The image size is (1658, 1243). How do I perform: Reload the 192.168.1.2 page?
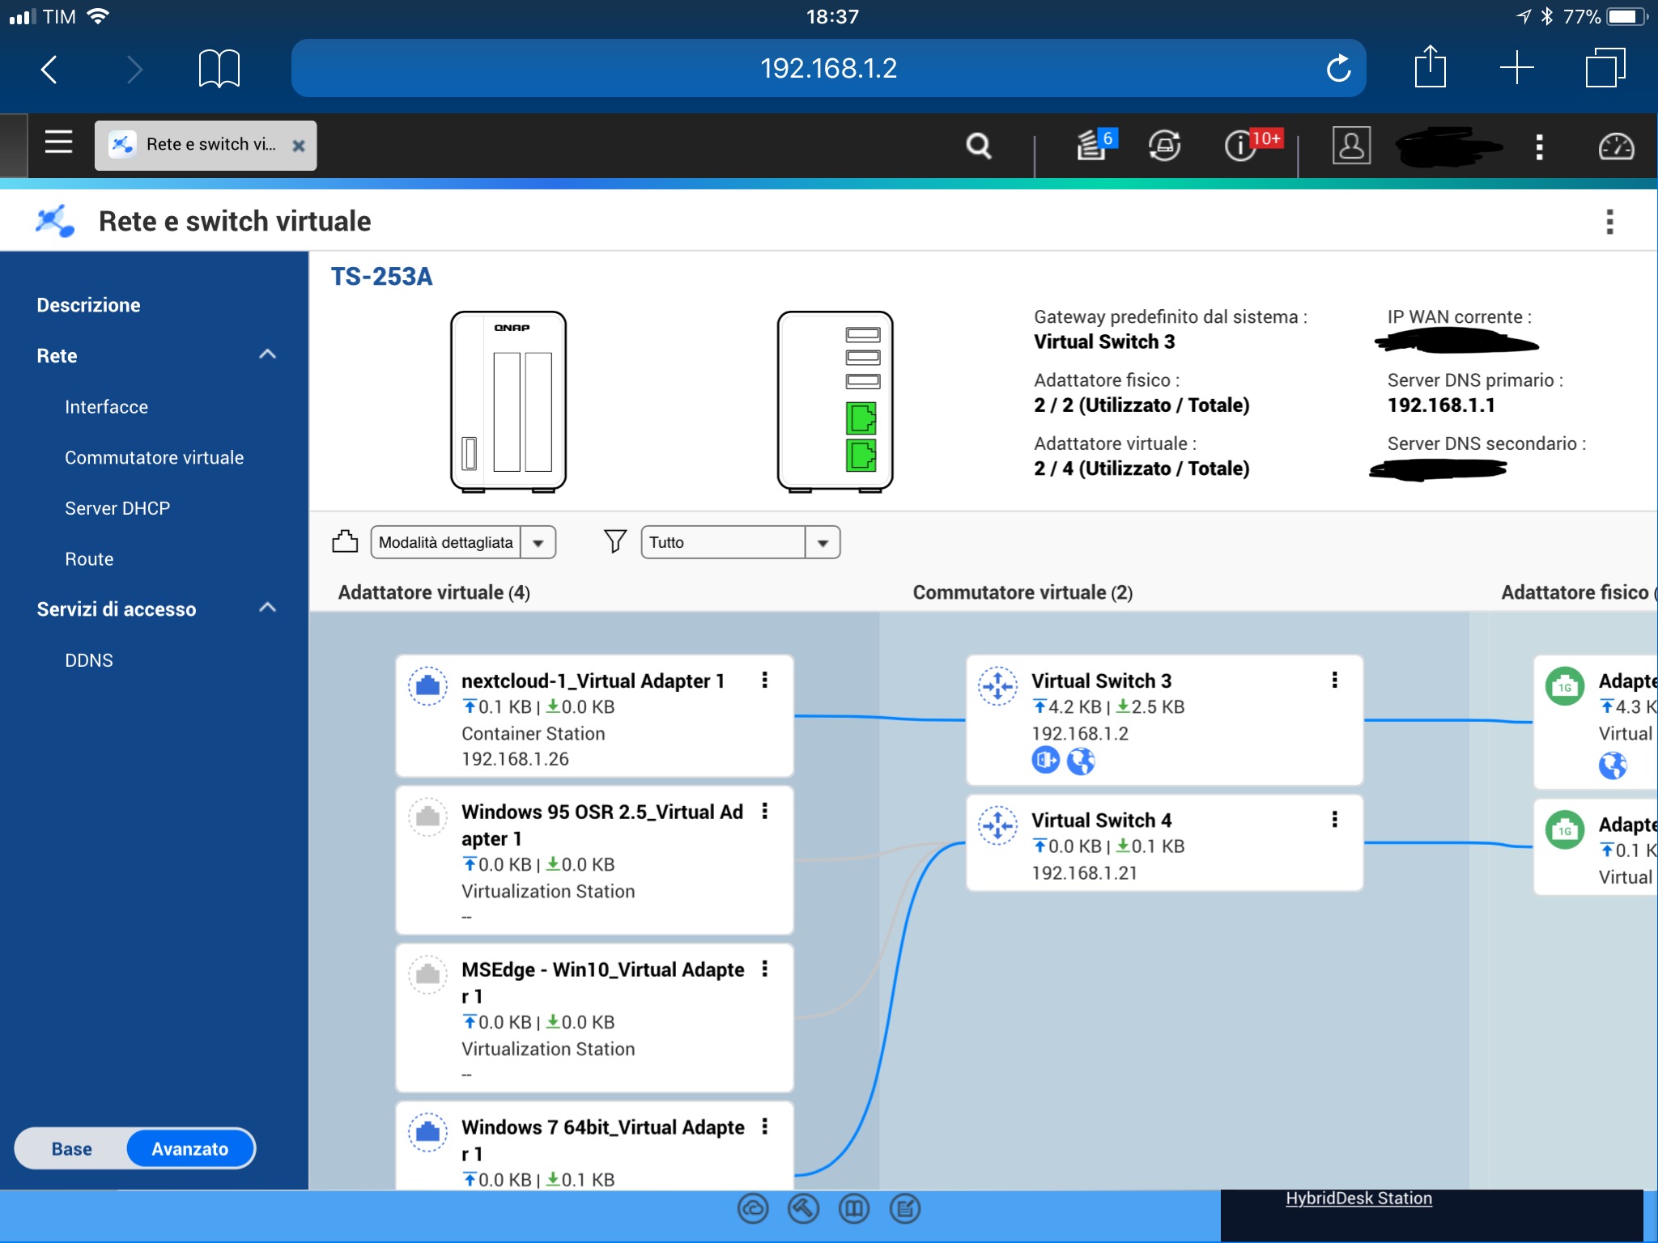pyautogui.click(x=1337, y=69)
